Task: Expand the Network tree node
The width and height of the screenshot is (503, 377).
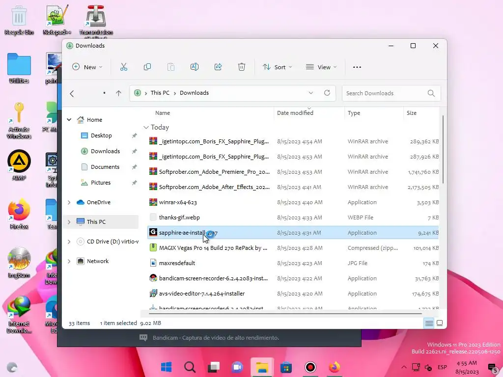Action: tap(69, 261)
